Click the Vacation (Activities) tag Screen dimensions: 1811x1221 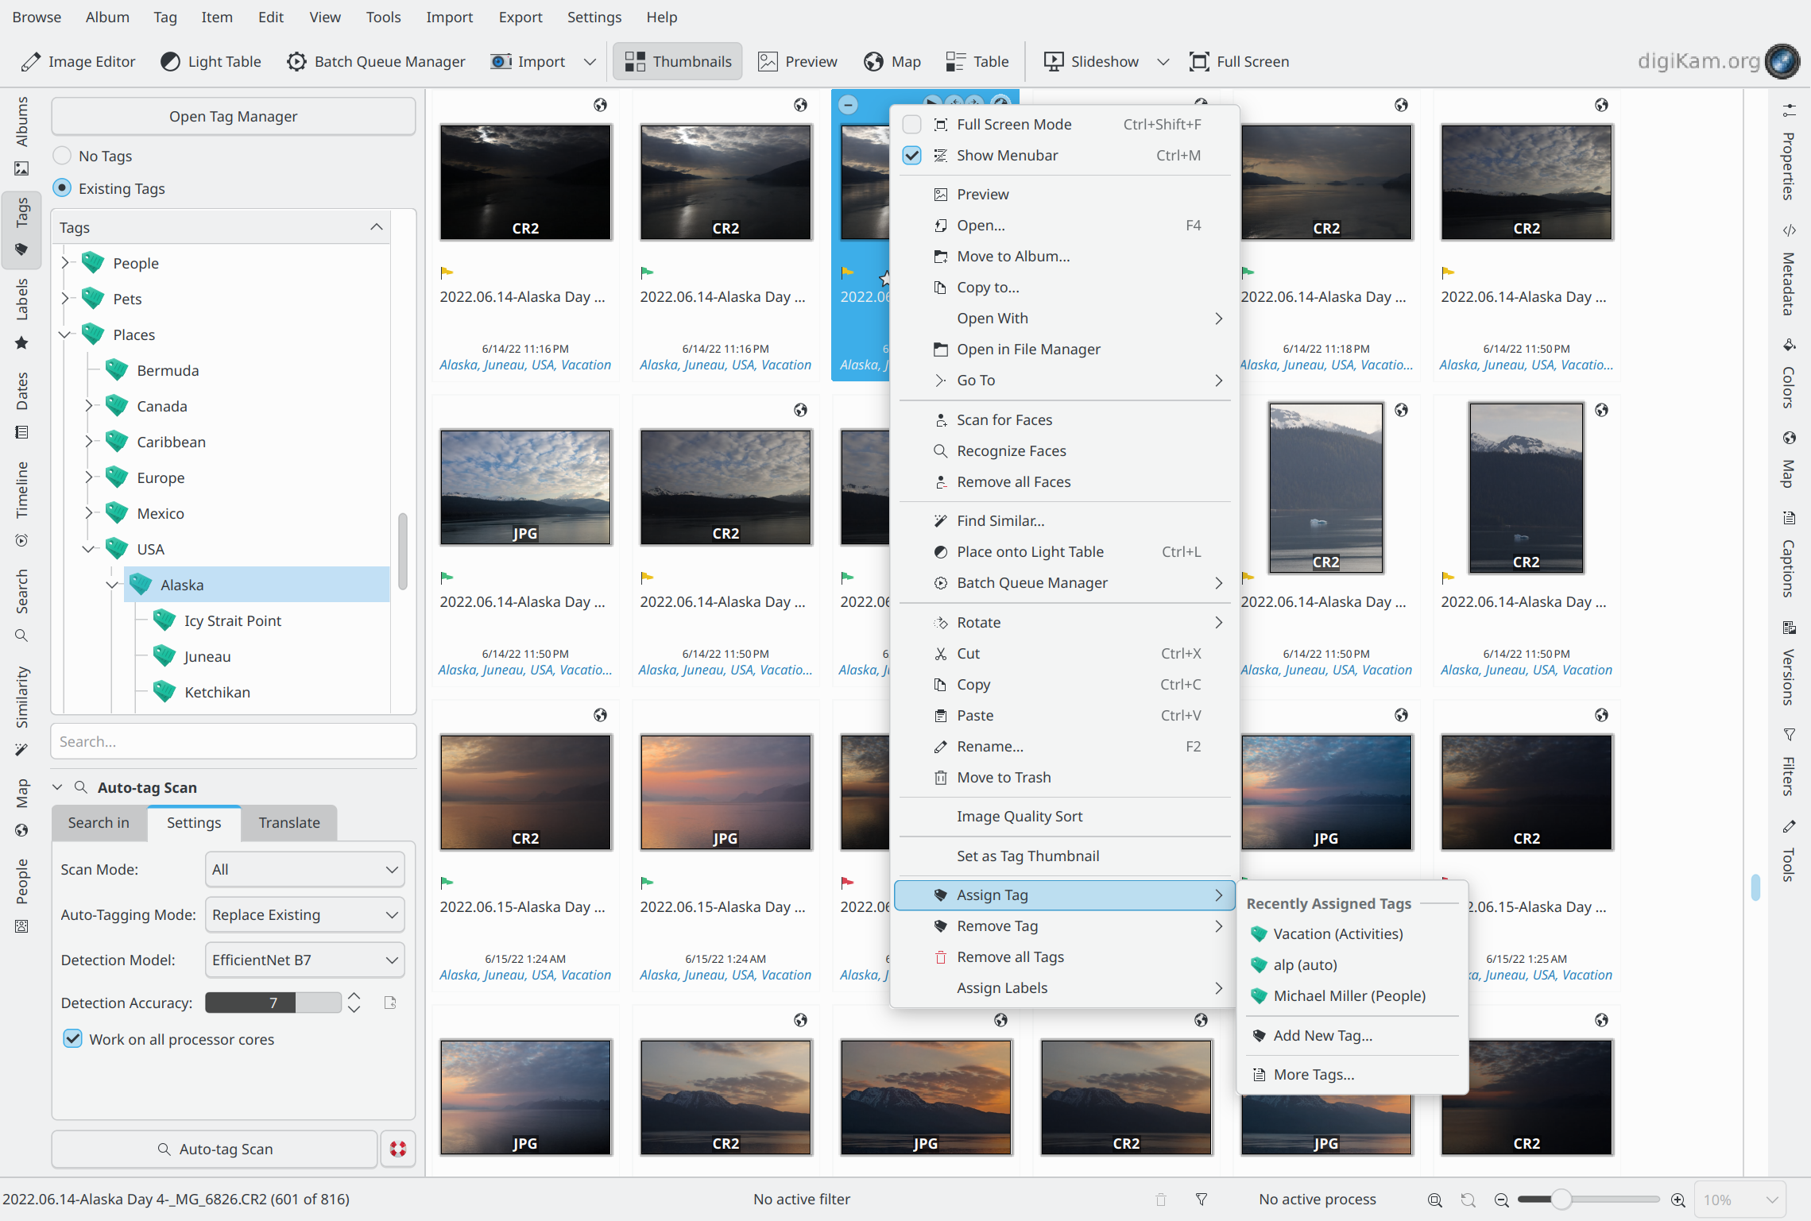point(1337,934)
